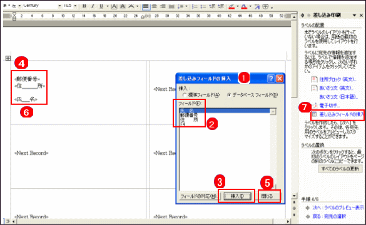The width and height of the screenshot is (366, 225).
Task: Click the previous page browse button
Action: [294, 202]
